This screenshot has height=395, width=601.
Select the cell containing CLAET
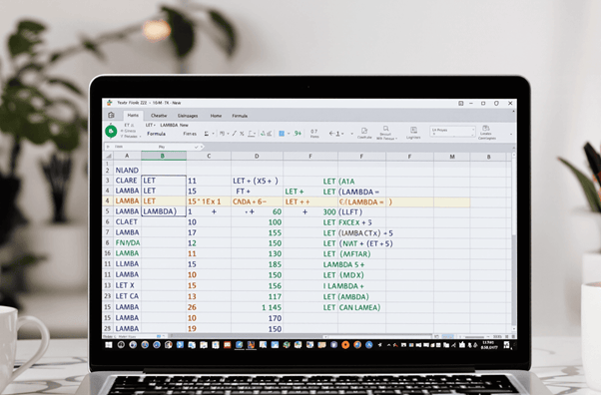(x=127, y=221)
